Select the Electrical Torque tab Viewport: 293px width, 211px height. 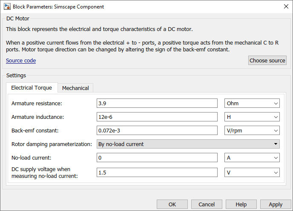click(x=32, y=88)
